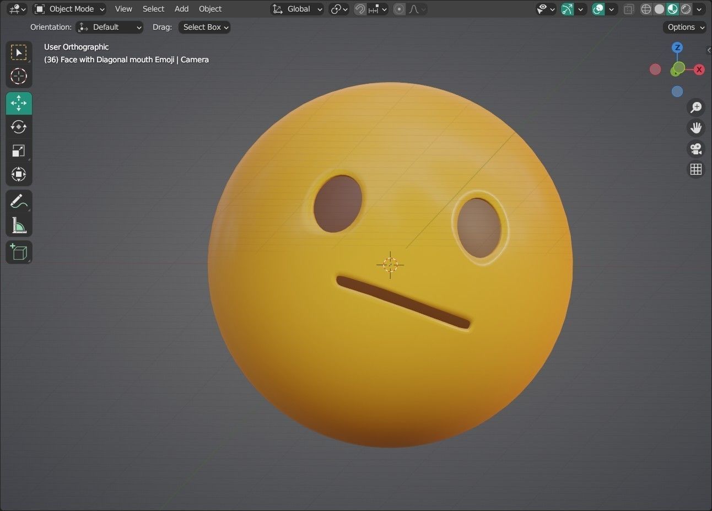Select the Measure tool
Image resolution: width=712 pixels, height=511 pixels.
pos(19,225)
